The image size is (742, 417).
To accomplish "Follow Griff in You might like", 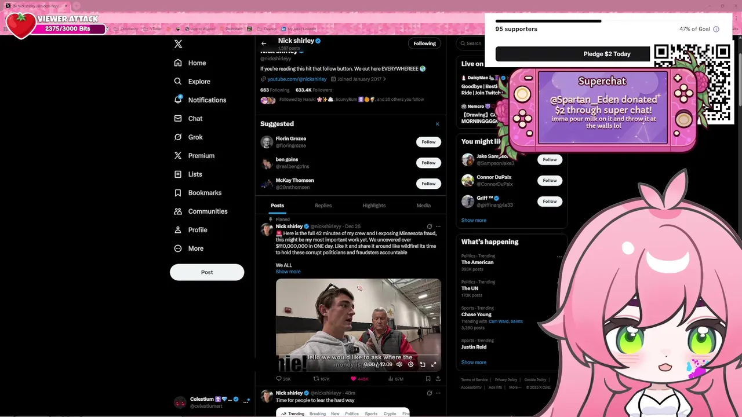I will pos(550,201).
